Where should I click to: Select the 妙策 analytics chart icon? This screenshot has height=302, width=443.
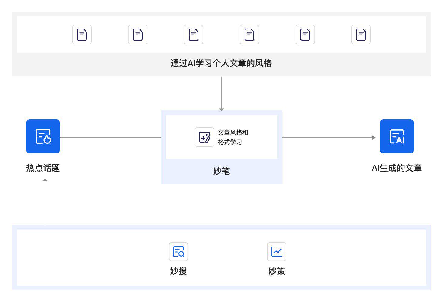(x=276, y=252)
